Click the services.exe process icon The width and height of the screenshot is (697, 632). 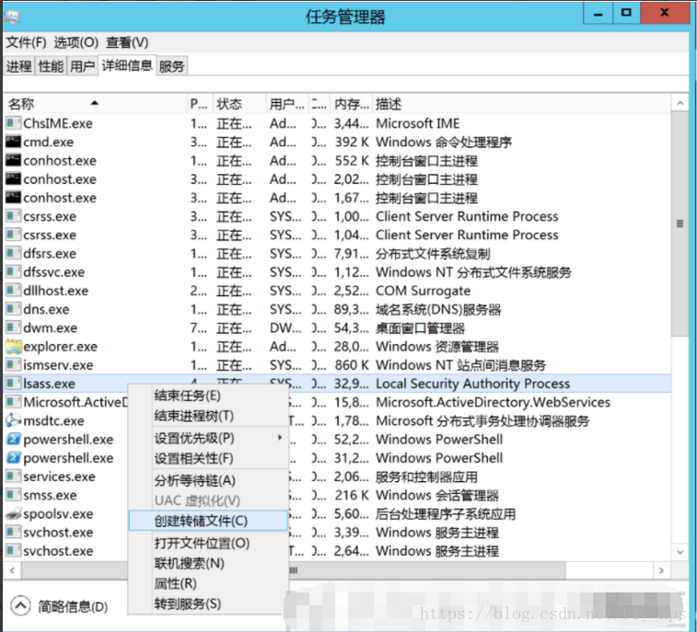coord(13,477)
